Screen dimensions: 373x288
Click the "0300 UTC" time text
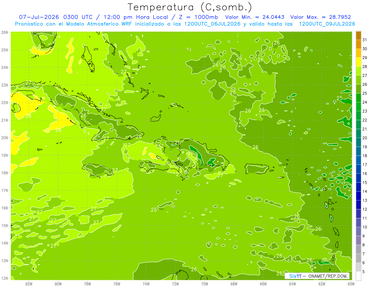point(78,17)
